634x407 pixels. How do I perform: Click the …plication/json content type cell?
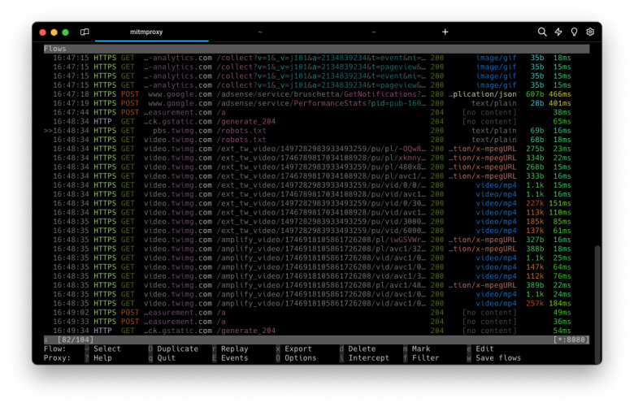point(482,94)
